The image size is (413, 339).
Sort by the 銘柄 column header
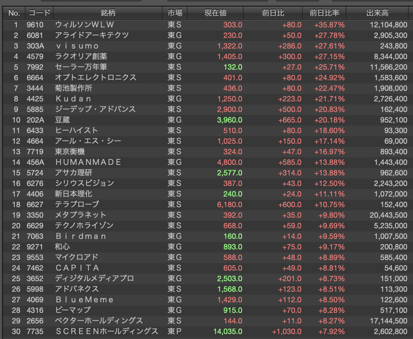pos(108,13)
